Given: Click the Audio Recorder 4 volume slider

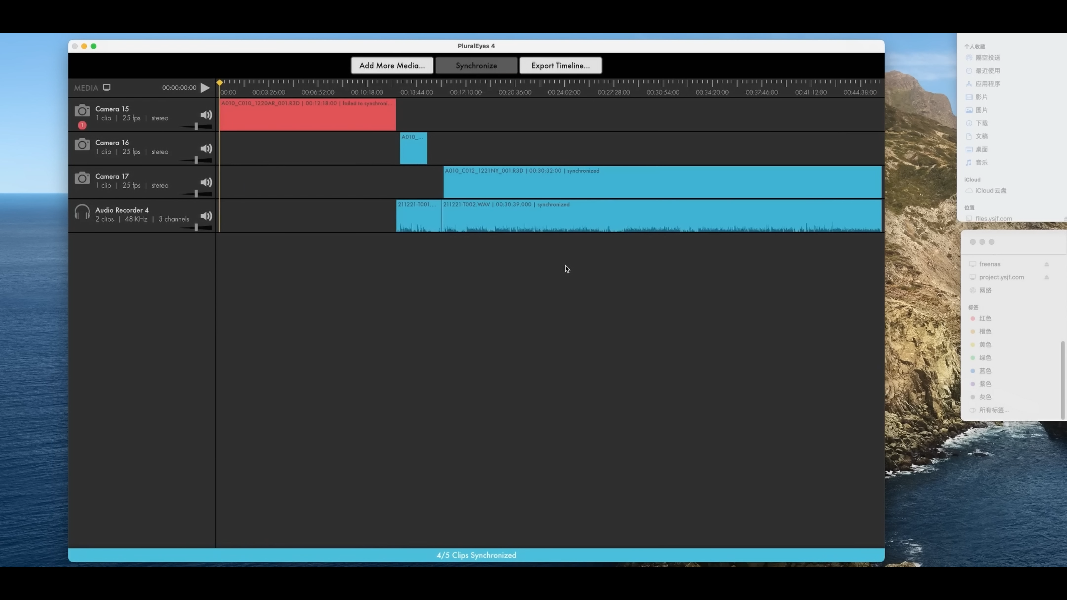Looking at the screenshot, I should tap(196, 227).
